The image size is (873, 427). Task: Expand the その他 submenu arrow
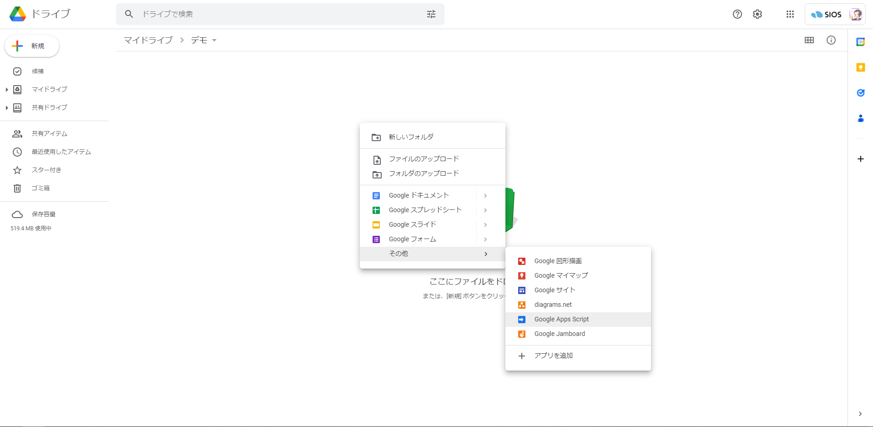(x=486, y=254)
